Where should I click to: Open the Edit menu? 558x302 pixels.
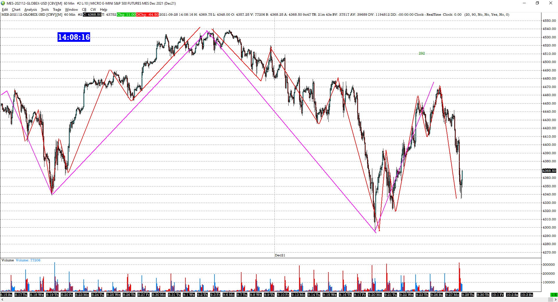pyautogui.click(x=5, y=10)
